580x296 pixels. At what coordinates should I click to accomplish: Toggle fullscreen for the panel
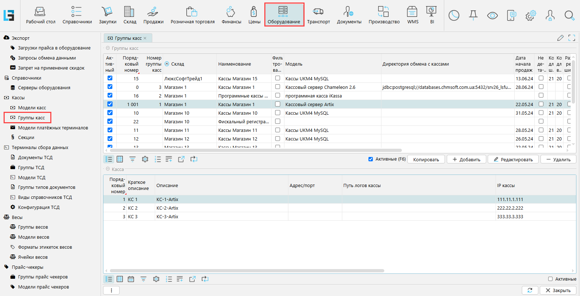[572, 38]
